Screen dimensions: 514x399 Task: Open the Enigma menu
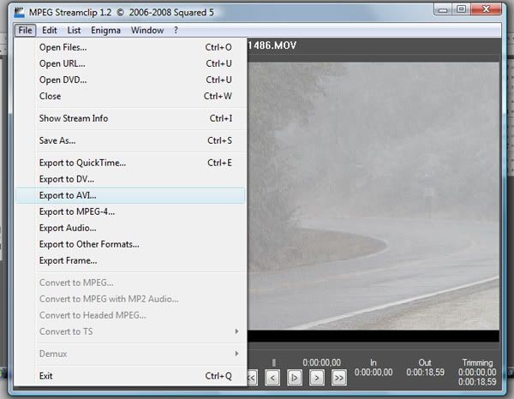pos(105,30)
